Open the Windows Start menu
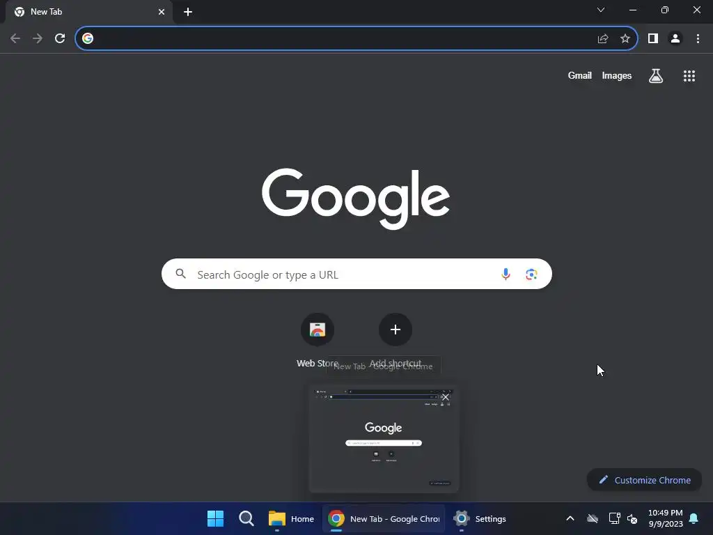Viewport: 713px width, 535px height. coord(215,518)
